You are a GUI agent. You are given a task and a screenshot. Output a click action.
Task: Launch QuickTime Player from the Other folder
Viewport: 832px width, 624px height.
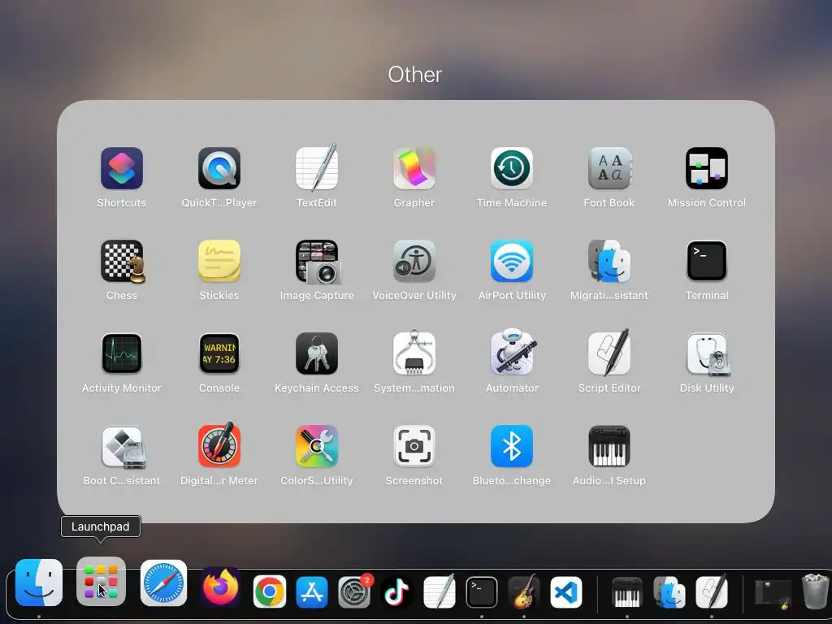219,168
